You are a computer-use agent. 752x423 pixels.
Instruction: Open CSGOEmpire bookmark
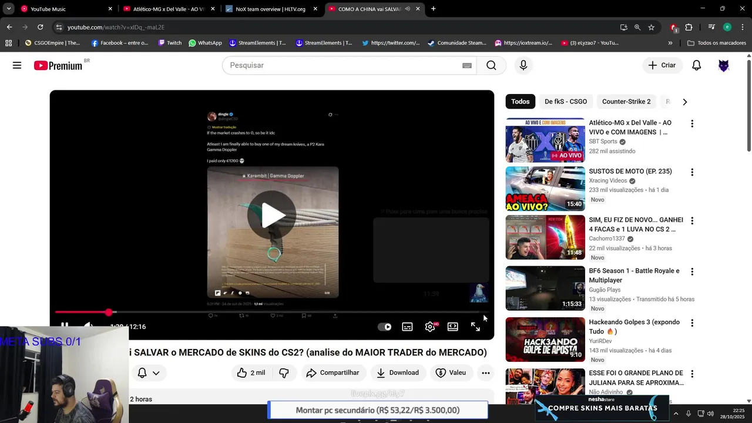(x=52, y=43)
